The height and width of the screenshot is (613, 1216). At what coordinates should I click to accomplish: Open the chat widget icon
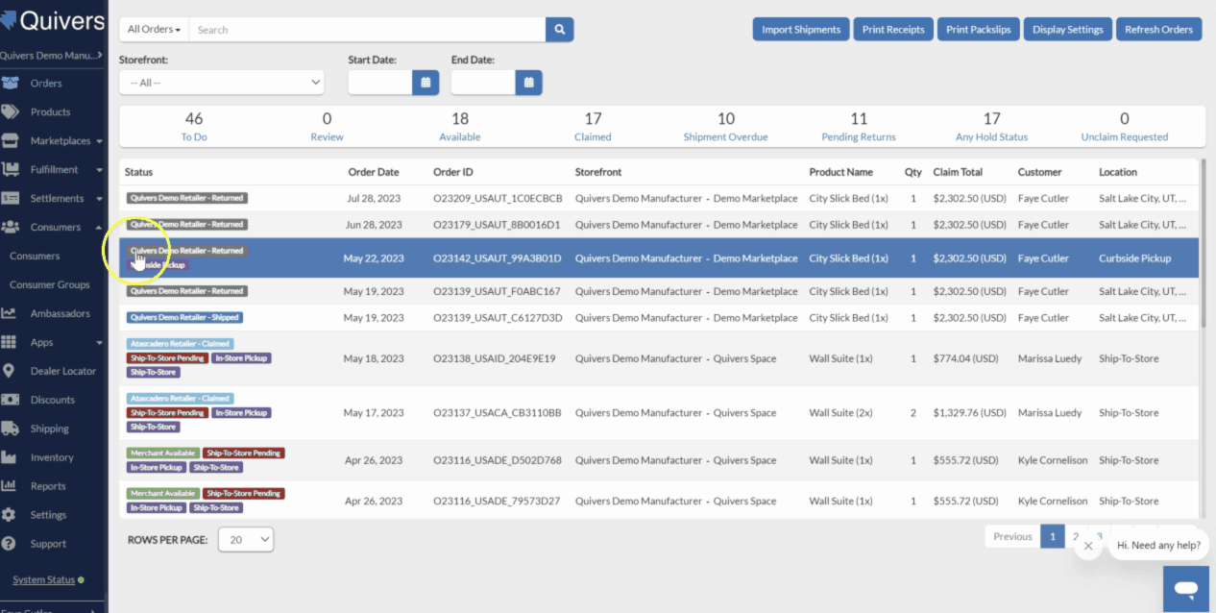click(1186, 588)
